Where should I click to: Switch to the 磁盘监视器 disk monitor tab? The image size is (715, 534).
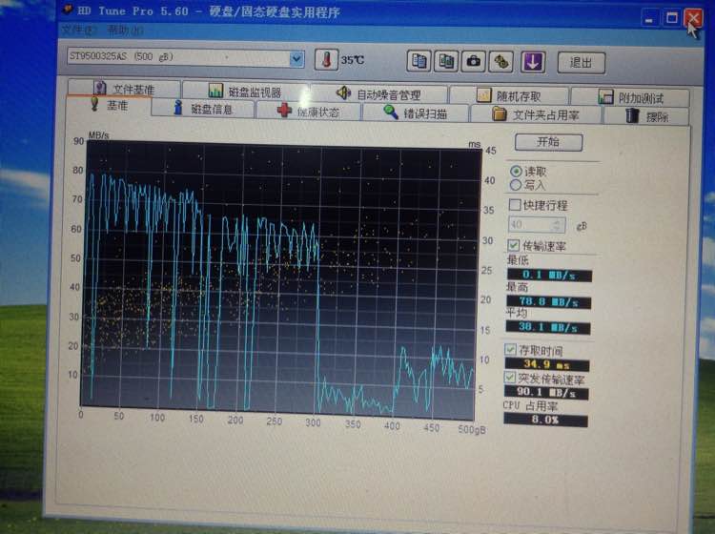point(246,92)
